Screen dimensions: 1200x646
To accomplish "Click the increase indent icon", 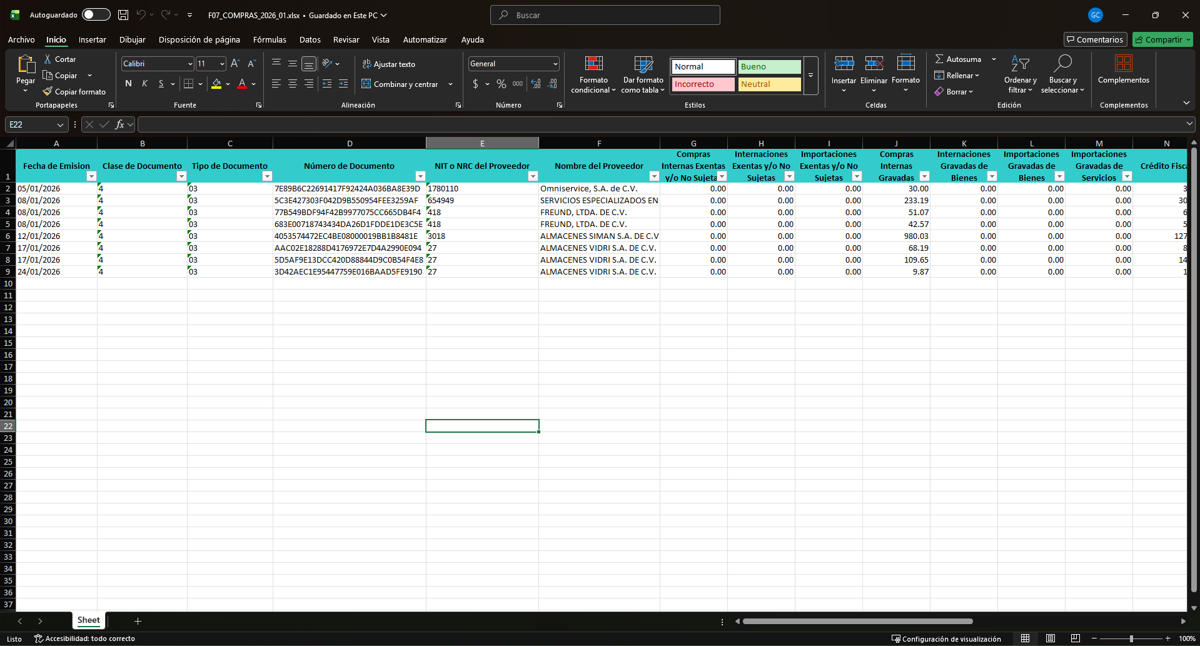I will (343, 83).
